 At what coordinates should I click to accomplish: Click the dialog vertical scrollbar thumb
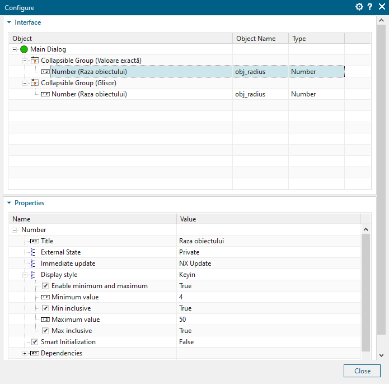pyautogui.click(x=382, y=179)
